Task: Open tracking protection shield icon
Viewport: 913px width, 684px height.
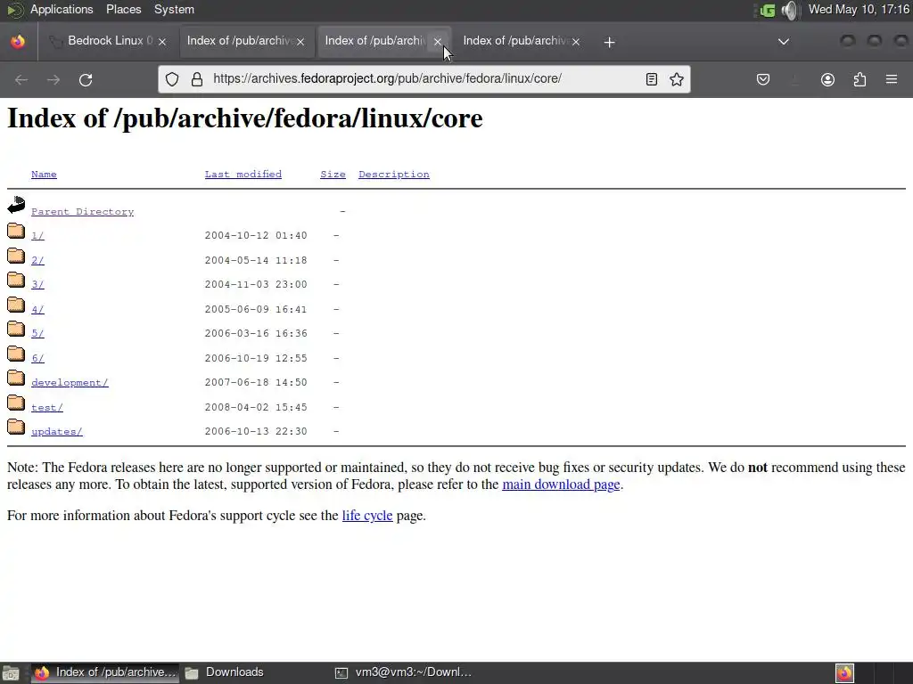Action: [x=172, y=79]
